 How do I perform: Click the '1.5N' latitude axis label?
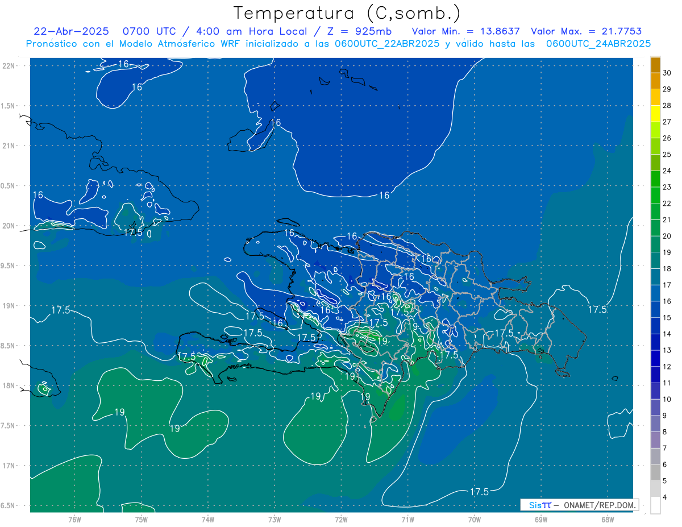coord(9,106)
